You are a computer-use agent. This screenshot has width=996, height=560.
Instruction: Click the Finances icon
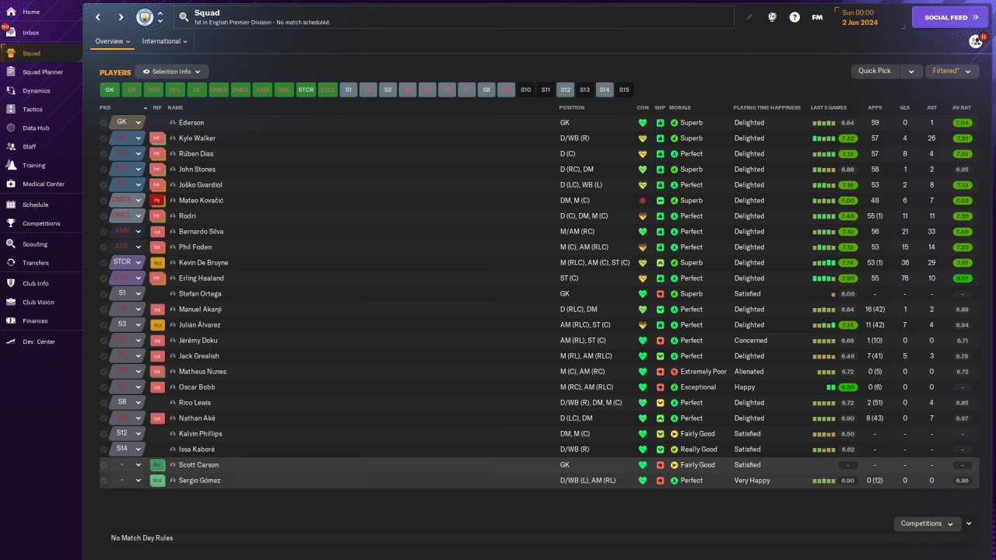(11, 321)
